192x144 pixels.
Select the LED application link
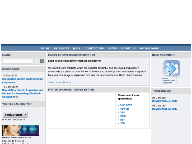click(x=122, y=123)
